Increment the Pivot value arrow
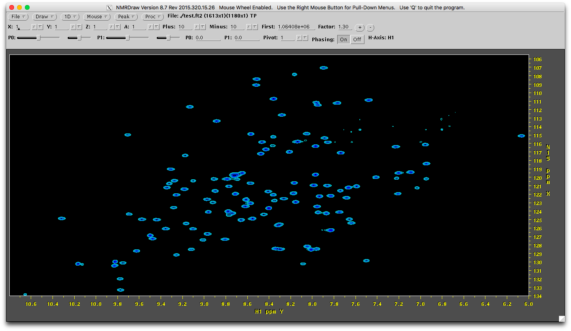 pos(299,38)
